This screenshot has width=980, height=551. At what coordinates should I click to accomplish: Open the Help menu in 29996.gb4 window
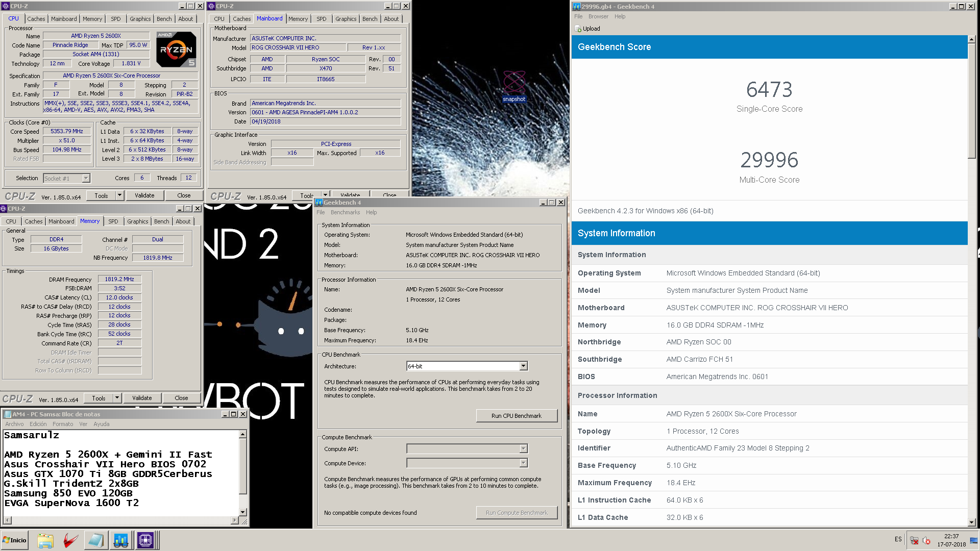(620, 16)
